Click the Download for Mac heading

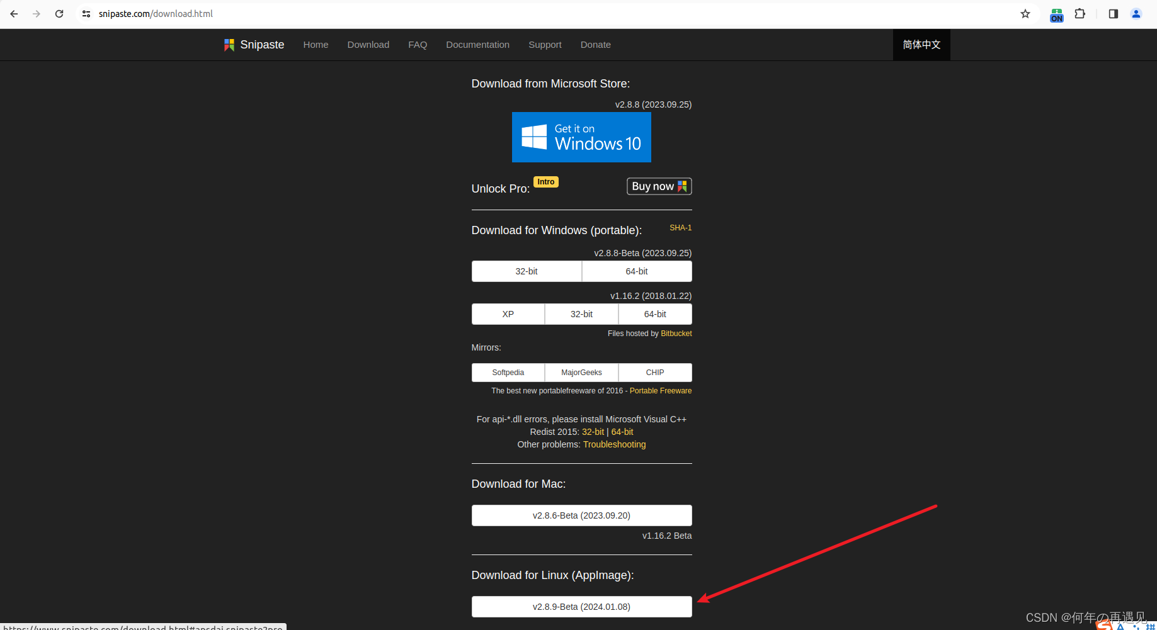(x=518, y=484)
